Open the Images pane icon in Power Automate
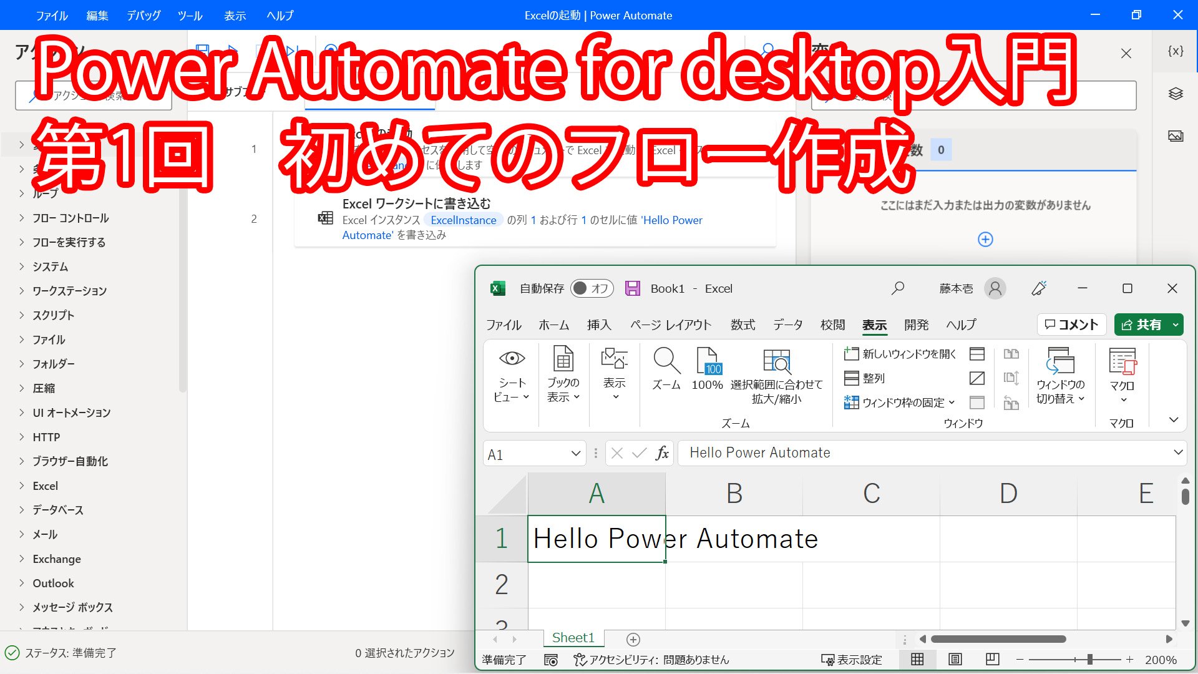The height and width of the screenshot is (674, 1198). click(x=1176, y=136)
